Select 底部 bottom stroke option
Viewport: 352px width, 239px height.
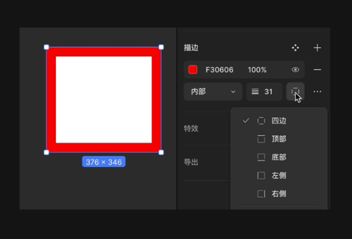(x=279, y=157)
